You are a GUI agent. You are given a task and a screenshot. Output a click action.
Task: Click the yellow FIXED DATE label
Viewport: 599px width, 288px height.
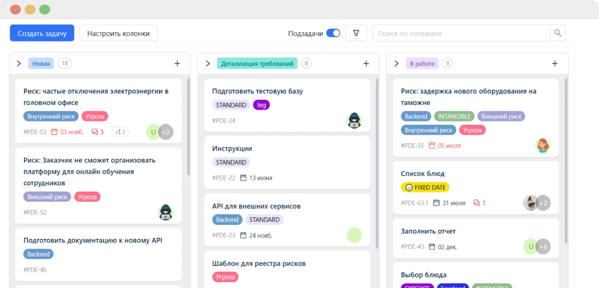pyautogui.click(x=425, y=188)
